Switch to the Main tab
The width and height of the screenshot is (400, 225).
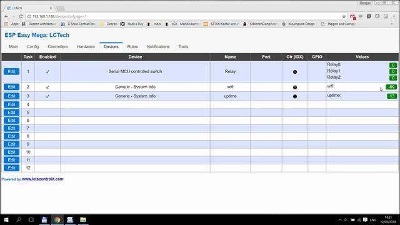click(14, 47)
